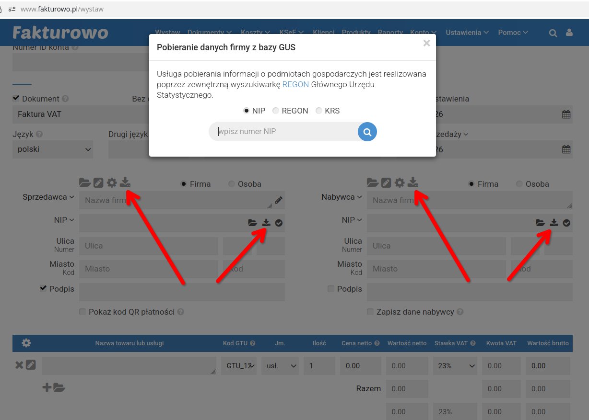Toggle the Nabywca Podpis checkbox
This screenshot has height=420, width=589.
tap(331, 288)
